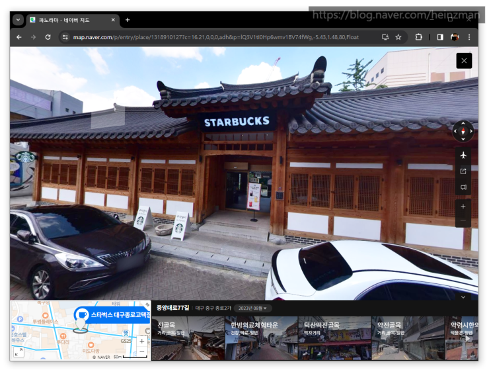491x372 pixels.
Task: Click the GS25 store icon on mini map
Action: (126, 334)
